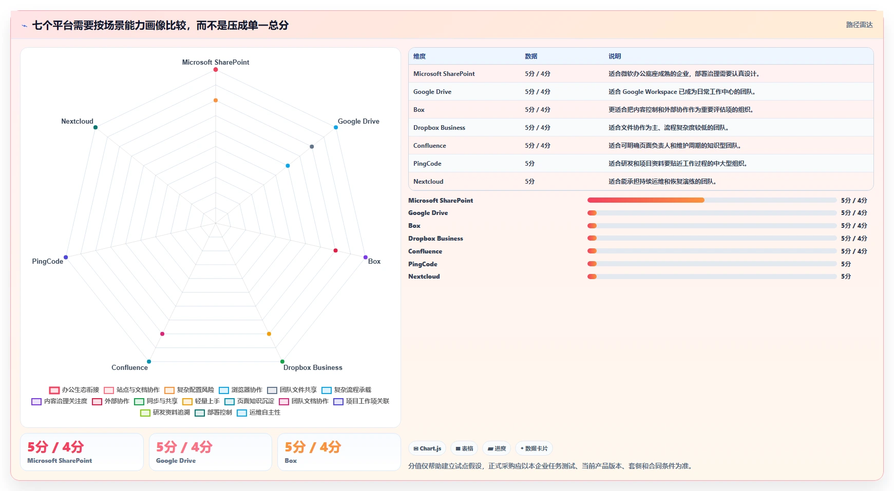Toggle the 复杂流程承载 legend series
This screenshot has height=491, width=894.
pyautogui.click(x=346, y=390)
